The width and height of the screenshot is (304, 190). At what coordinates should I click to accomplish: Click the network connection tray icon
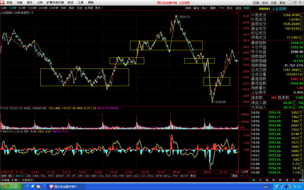277,186
